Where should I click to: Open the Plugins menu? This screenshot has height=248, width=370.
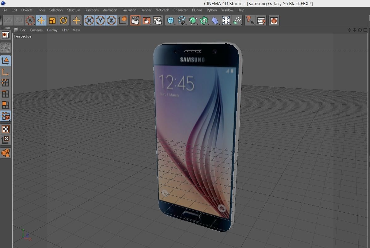(197, 10)
